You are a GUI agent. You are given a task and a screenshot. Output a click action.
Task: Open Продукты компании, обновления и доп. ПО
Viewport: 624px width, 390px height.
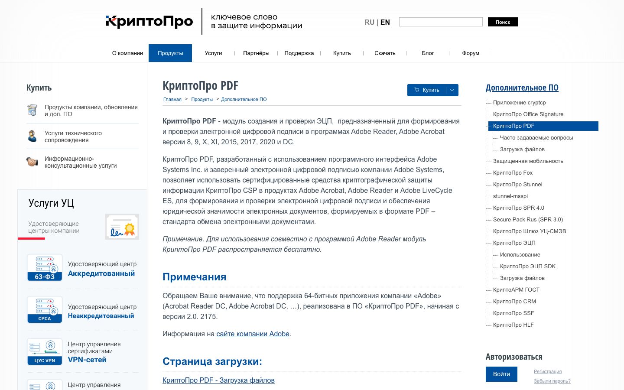tap(91, 110)
